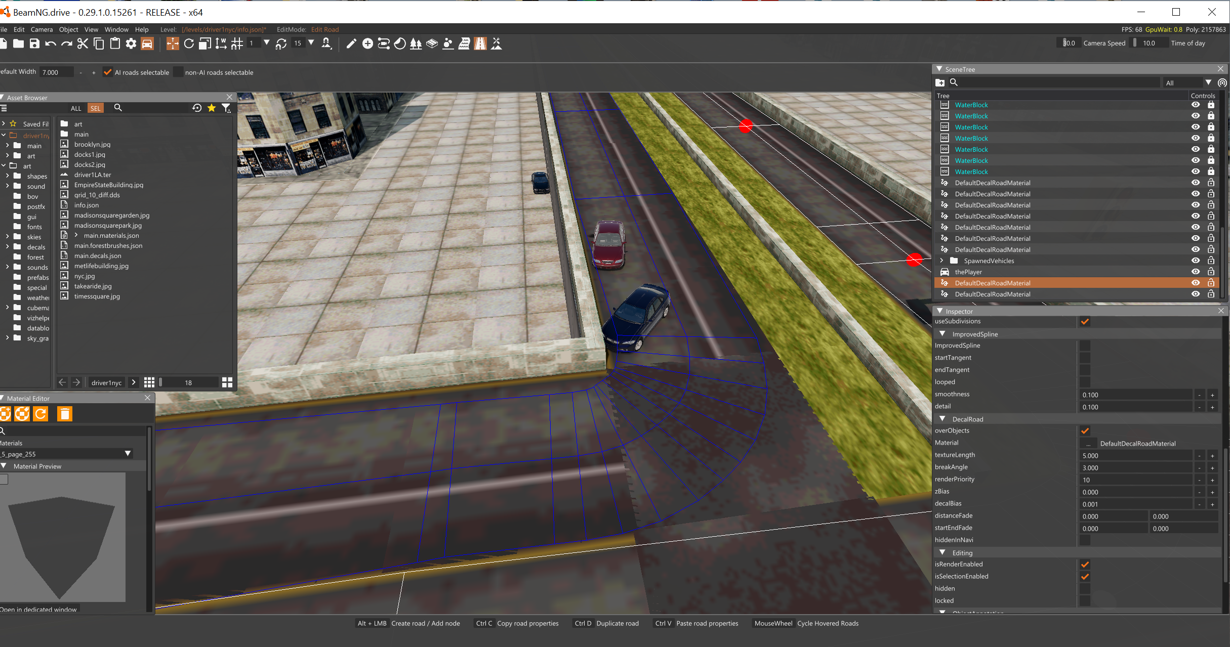
Task: Click the SEL filter button
Action: tap(95, 108)
